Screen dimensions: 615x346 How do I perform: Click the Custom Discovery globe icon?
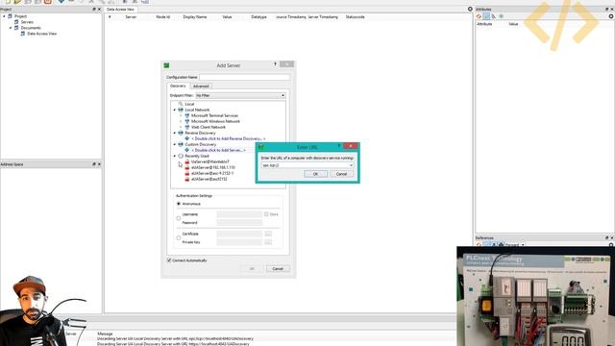(181, 144)
